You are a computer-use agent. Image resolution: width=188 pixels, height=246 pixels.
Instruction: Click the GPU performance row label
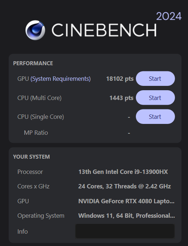[x=23, y=79]
